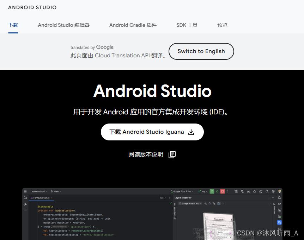The image size is (304, 240).
Task: Click the Google logo in translation notice
Action: 105,47
